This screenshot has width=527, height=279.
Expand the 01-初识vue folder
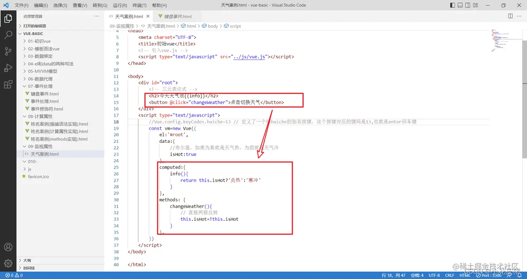tap(61, 41)
